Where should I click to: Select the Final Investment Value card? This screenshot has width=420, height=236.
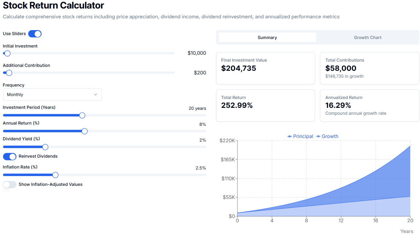click(x=265, y=68)
